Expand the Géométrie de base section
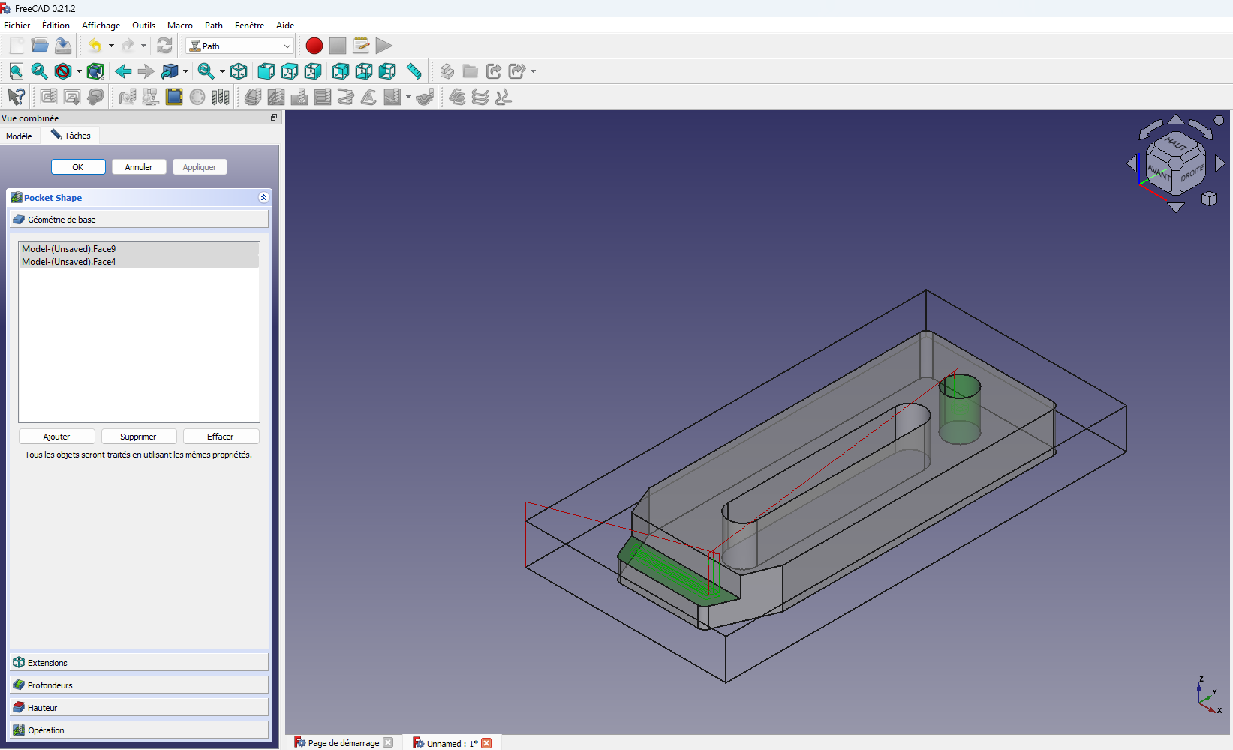This screenshot has width=1233, height=750. pyautogui.click(x=139, y=220)
